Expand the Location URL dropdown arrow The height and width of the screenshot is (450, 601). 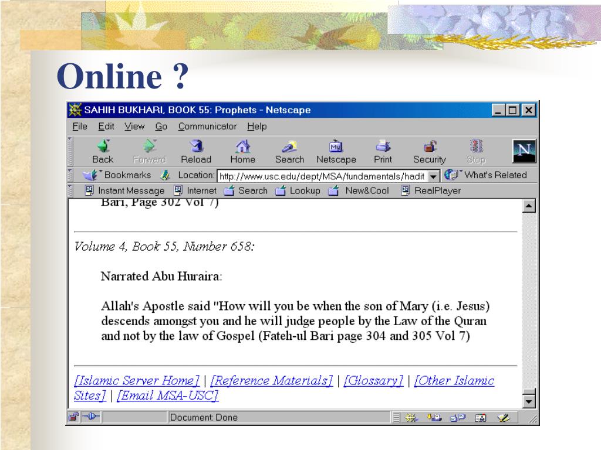pyautogui.click(x=433, y=176)
